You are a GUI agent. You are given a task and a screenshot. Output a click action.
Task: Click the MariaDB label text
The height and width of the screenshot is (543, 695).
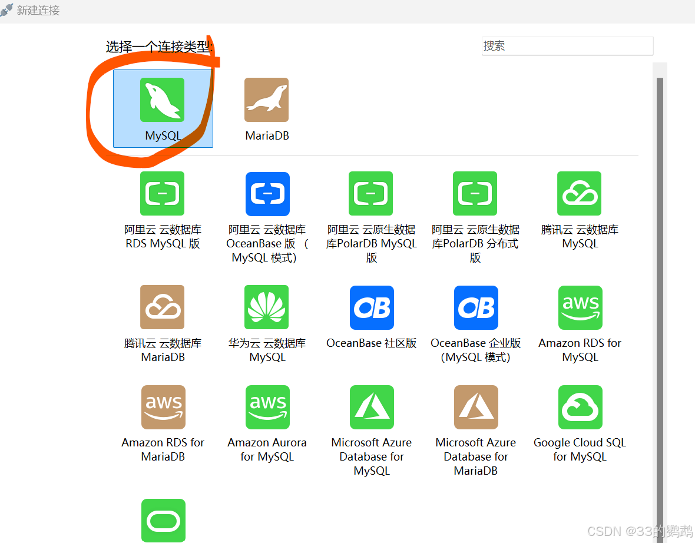point(267,135)
